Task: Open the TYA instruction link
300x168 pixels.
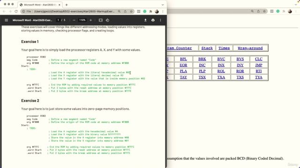Action: pyautogui.click(x=258, y=77)
